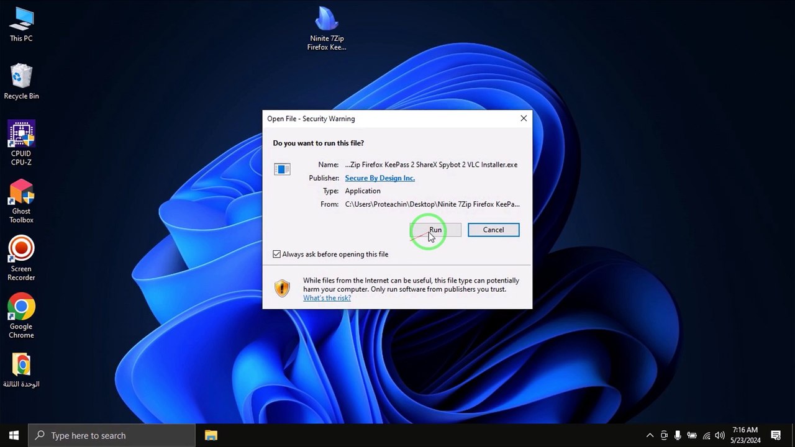Click the From path text
The height and width of the screenshot is (447, 795).
pyautogui.click(x=432, y=204)
